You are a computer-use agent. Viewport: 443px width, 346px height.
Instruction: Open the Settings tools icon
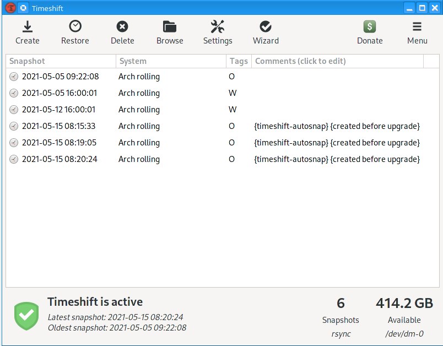(x=218, y=27)
